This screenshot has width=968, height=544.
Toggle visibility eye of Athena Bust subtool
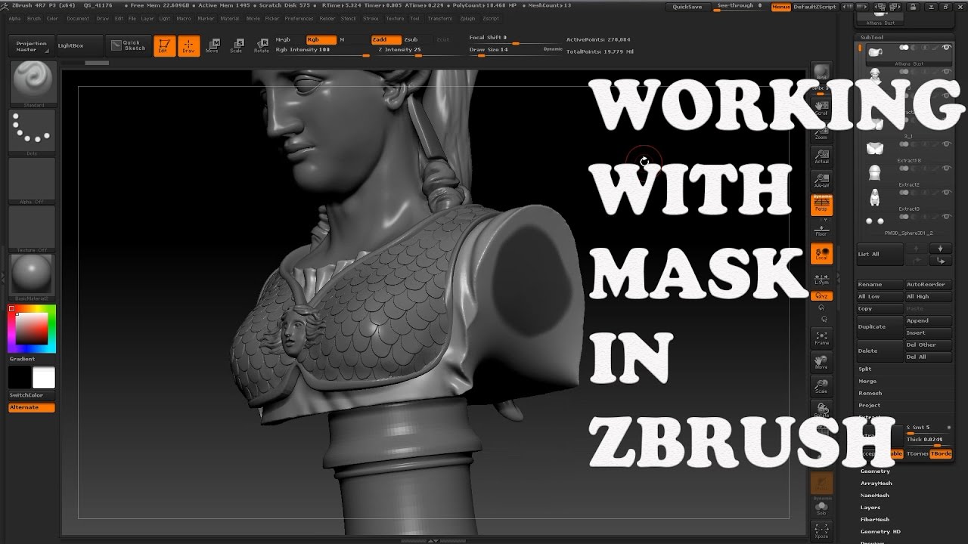[x=946, y=48]
